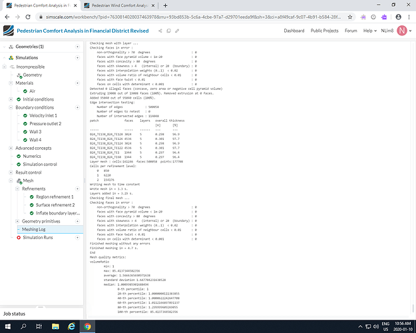Click the NLim8 username
Screen dimensions: 416x333
coord(387,31)
